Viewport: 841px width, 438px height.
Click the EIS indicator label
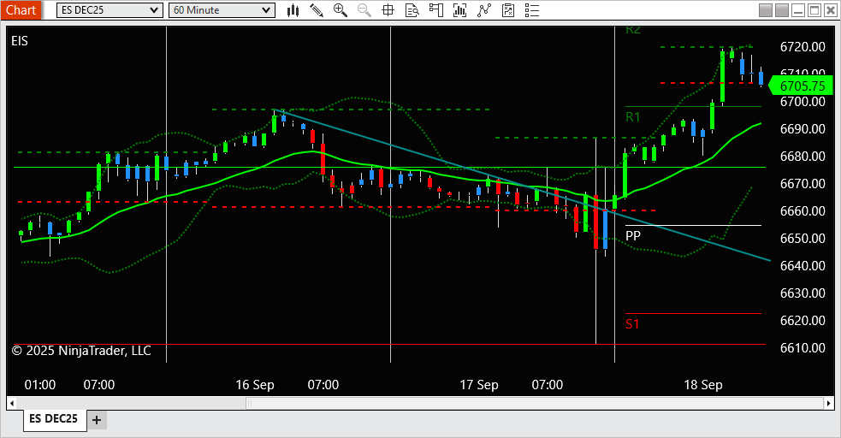point(20,41)
